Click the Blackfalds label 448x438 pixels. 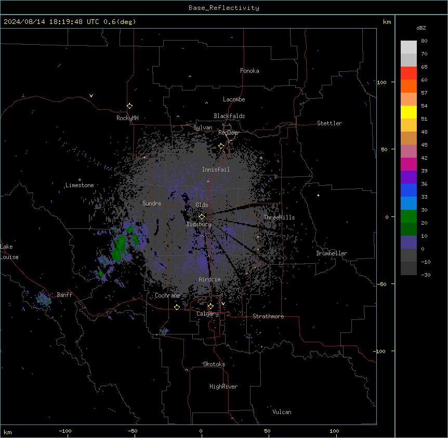(229, 116)
